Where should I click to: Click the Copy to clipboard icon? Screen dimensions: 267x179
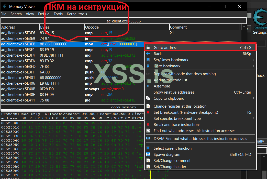(x=148, y=98)
